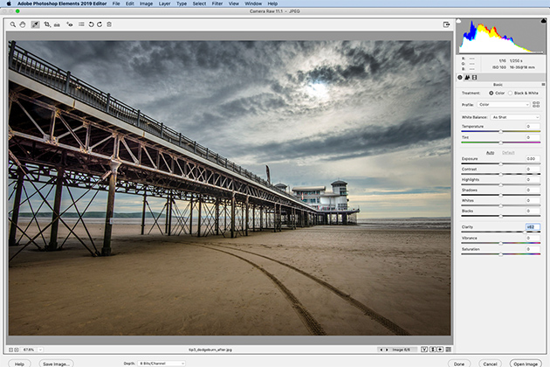Viewport: 550px width, 367px height.
Task: Go to the next image arrow
Action: tap(387, 350)
